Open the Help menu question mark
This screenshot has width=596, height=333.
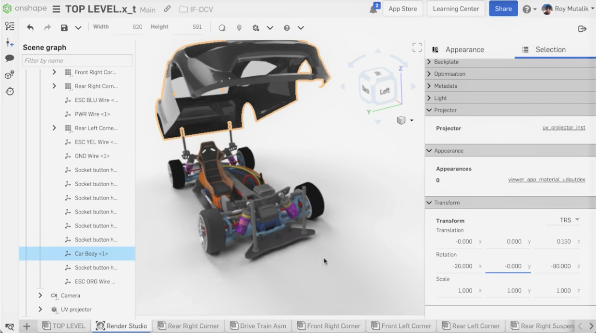pyautogui.click(x=529, y=9)
